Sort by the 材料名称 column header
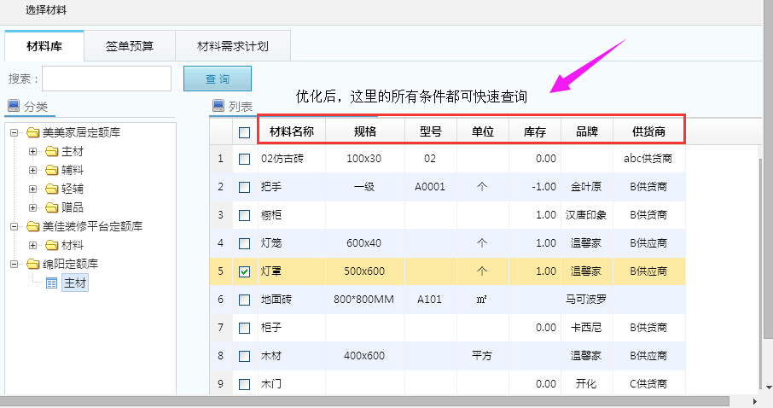773x408 pixels. pyautogui.click(x=292, y=131)
